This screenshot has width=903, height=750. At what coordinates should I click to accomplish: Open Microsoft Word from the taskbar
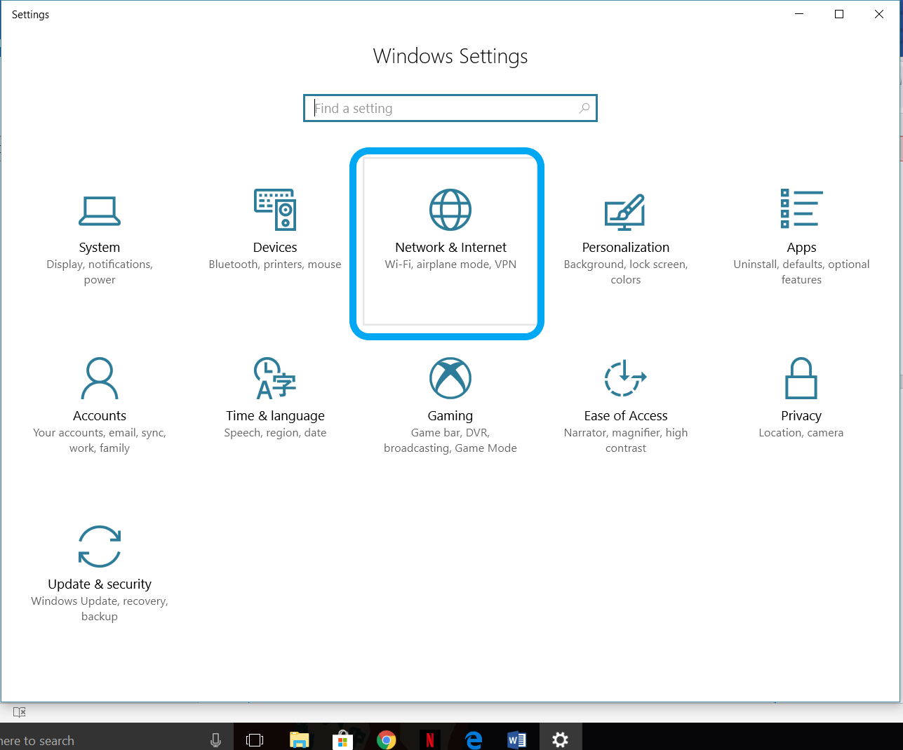[516, 739]
